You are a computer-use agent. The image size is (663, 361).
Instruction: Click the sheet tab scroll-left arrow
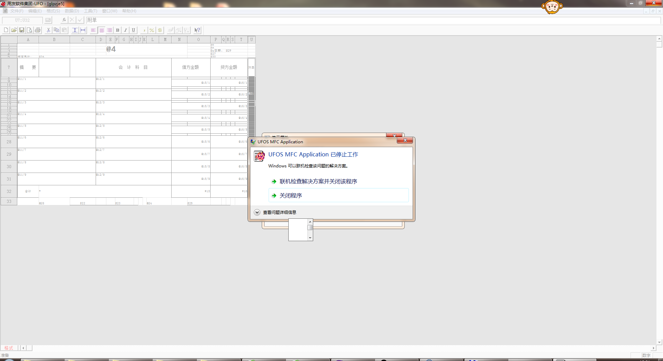(23, 348)
